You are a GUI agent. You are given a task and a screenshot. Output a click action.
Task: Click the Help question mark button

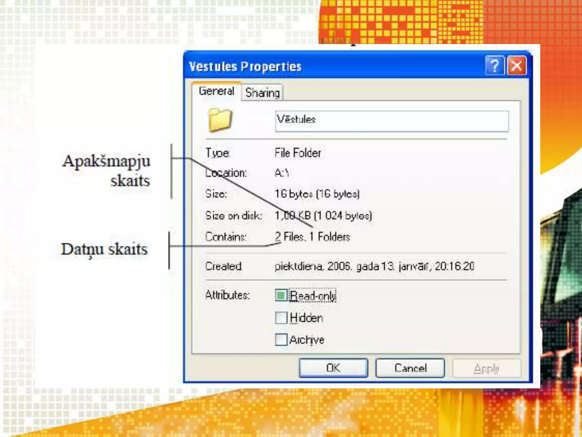point(494,66)
